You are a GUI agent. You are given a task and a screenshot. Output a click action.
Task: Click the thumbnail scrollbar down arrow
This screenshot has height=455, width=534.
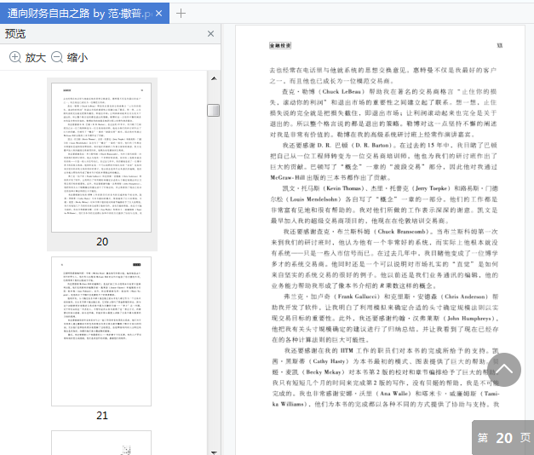[x=214, y=452]
